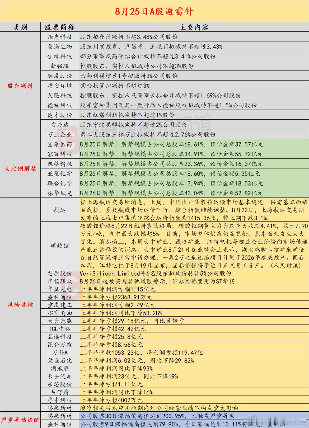Select stock name '振华风光'

60,193
